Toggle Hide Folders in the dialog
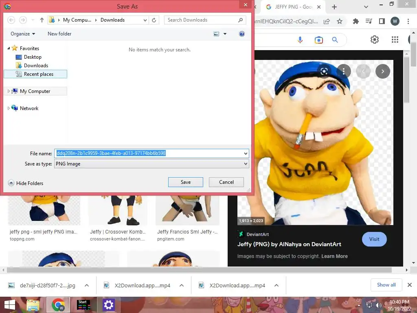Screen dimensions: 417x313 26,183
